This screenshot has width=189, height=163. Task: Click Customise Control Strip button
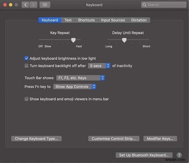coord(114,139)
